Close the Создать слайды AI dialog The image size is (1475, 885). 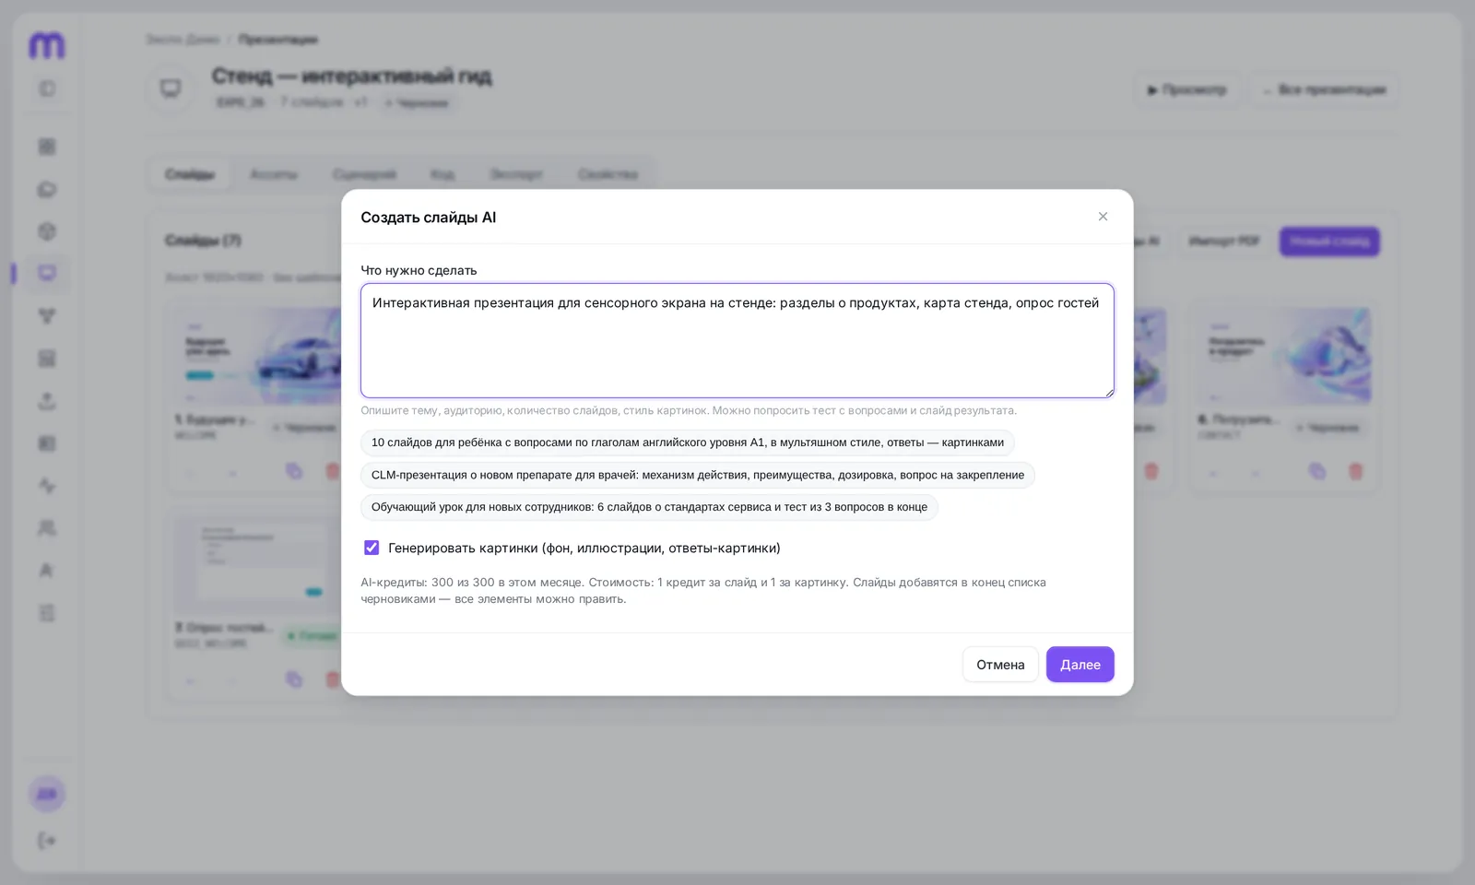(x=1103, y=217)
